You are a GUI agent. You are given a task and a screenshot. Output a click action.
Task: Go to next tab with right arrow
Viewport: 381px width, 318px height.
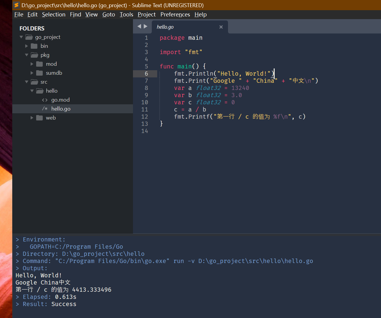(146, 26)
